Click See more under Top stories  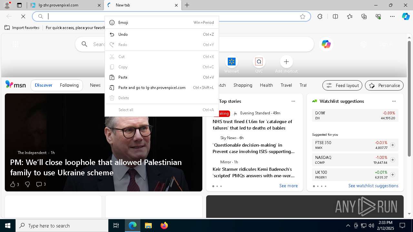tap(288, 186)
